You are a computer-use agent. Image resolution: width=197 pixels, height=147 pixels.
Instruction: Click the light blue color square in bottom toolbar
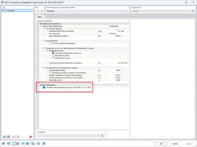14,143
